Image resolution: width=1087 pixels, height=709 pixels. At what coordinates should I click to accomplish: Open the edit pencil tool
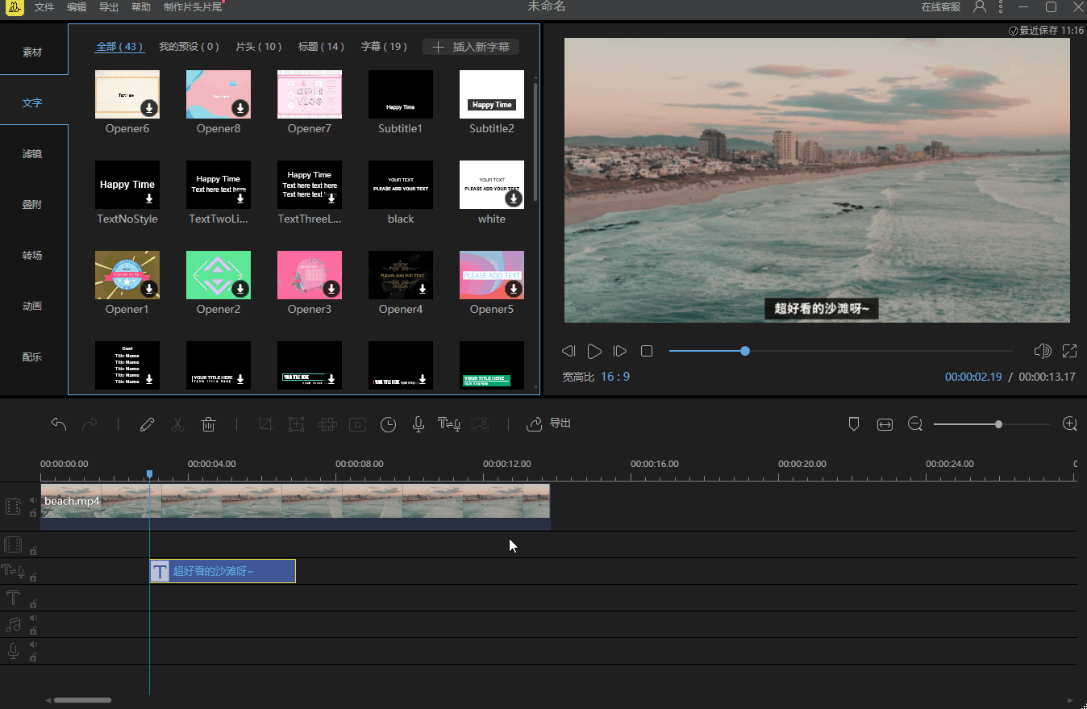point(147,424)
